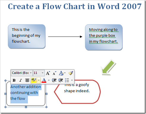Viewport: 146px width, 114px height.
Task: Apply bullet list formatting
Action: (67, 80)
